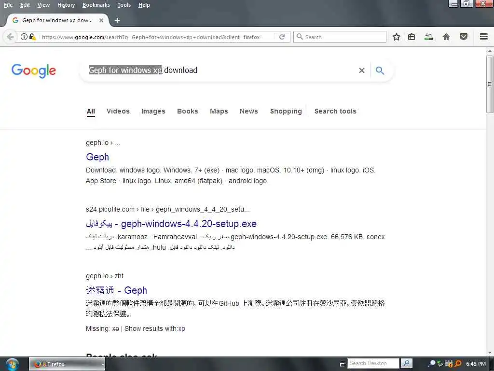Open the File menu
The height and width of the screenshot is (371, 494).
(x=8, y=5)
